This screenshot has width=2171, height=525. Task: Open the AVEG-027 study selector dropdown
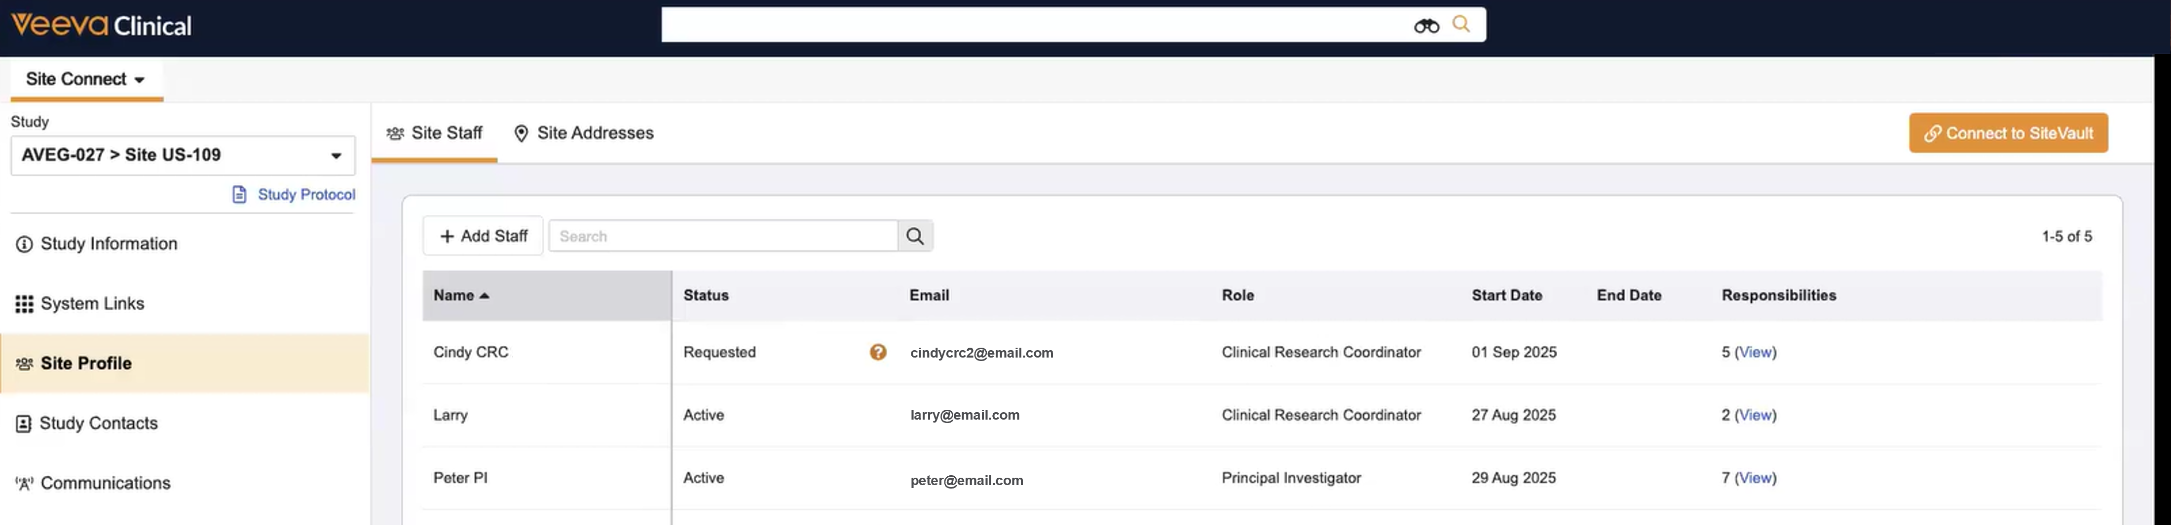[182, 156]
